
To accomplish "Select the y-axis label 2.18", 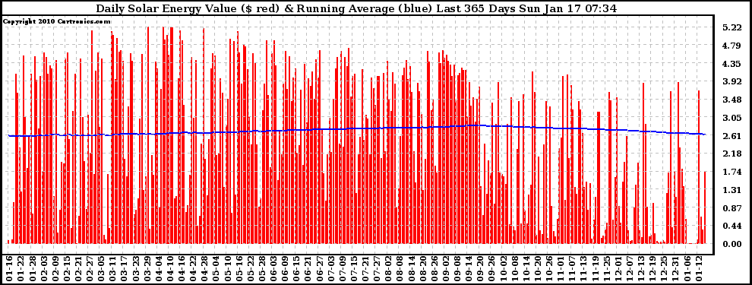I will (x=731, y=154).
